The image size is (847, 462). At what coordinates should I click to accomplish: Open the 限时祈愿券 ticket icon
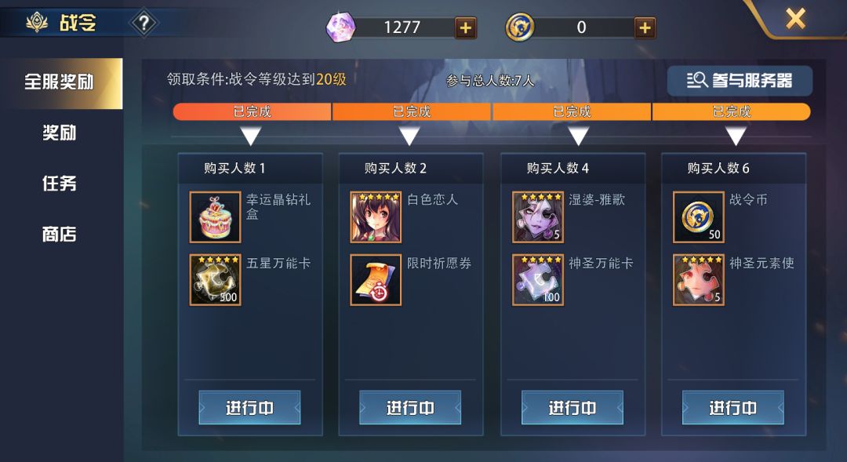pyautogui.click(x=376, y=280)
